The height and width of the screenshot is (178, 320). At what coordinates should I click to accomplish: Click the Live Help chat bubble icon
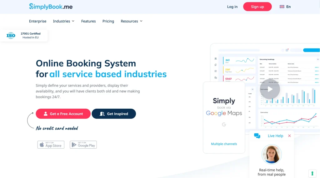(257, 136)
